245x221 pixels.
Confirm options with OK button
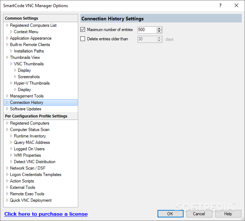[x=170, y=214]
